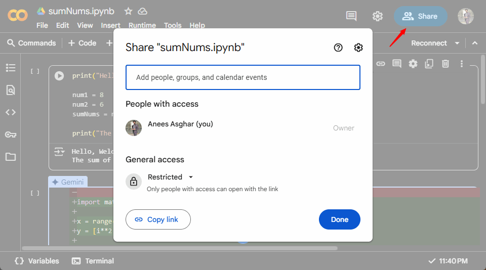Click the Table of contents sidebar icon
Viewport: 486px width, 270px height.
pos(11,68)
